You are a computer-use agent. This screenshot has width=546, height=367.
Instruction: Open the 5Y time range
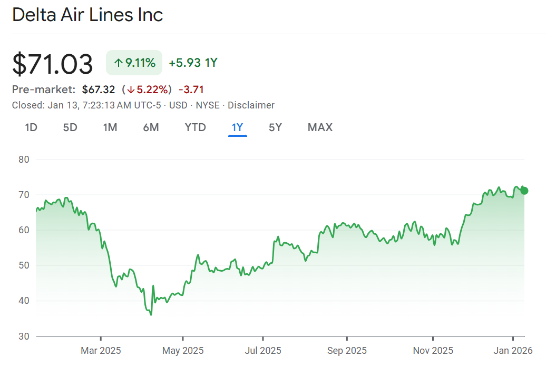click(275, 127)
